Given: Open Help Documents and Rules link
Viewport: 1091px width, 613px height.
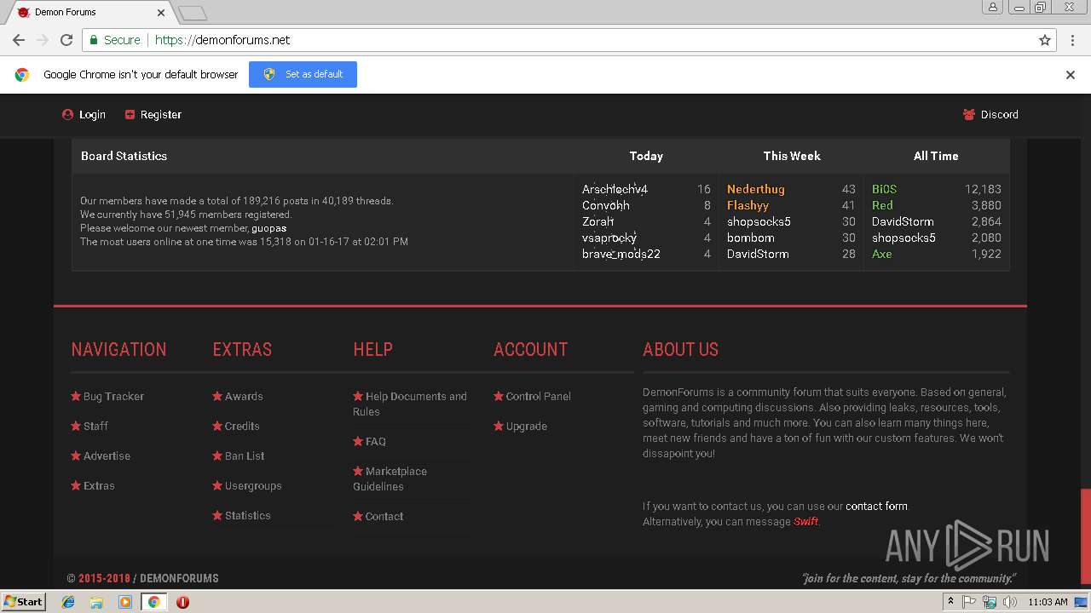Looking at the screenshot, I should (x=410, y=404).
